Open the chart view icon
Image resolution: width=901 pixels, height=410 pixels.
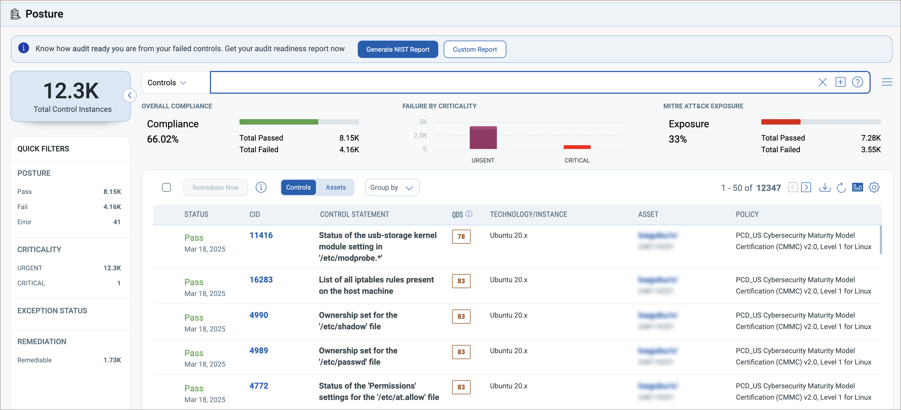tap(857, 188)
